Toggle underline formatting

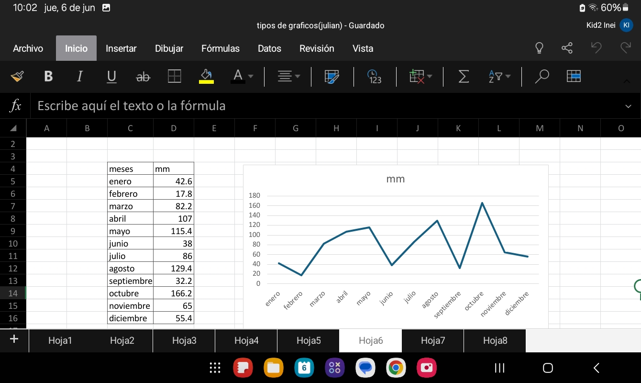pos(111,77)
